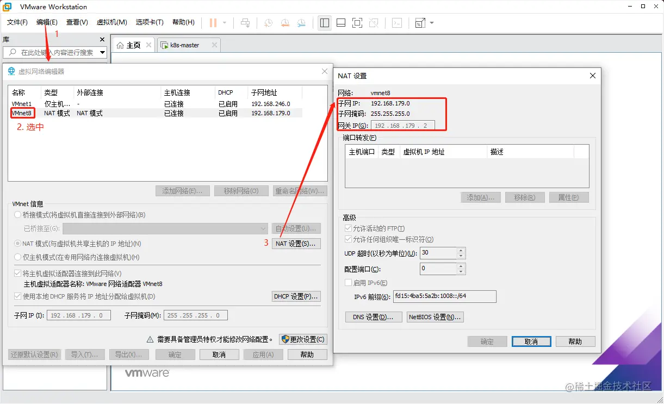Open the 选项卡(T) menu

coord(150,22)
